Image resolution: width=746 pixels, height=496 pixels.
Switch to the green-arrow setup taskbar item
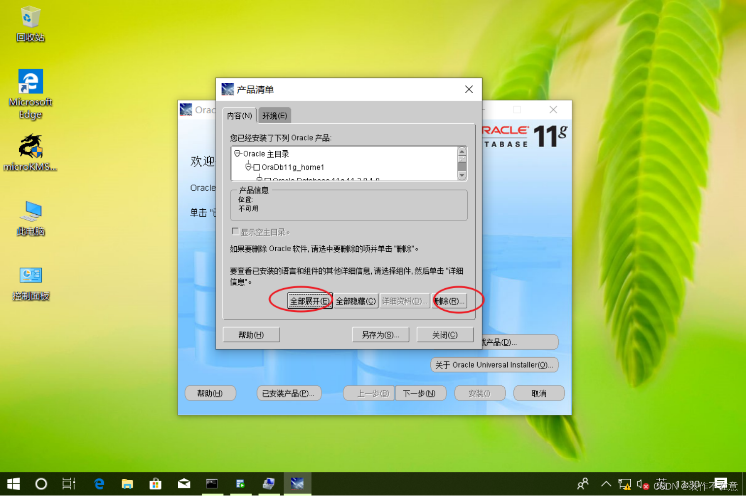click(x=240, y=484)
